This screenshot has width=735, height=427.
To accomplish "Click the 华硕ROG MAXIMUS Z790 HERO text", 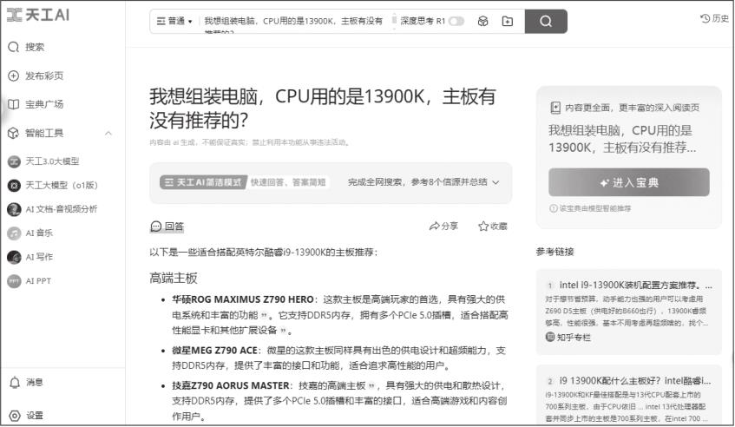I will coord(243,299).
